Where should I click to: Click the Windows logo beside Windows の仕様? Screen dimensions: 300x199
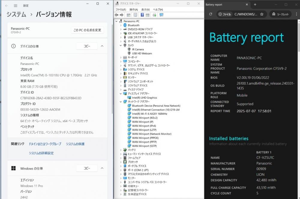coord(13,168)
